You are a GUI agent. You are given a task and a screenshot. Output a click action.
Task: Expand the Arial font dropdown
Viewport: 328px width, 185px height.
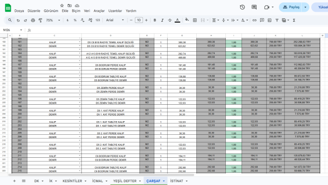tap(115, 20)
